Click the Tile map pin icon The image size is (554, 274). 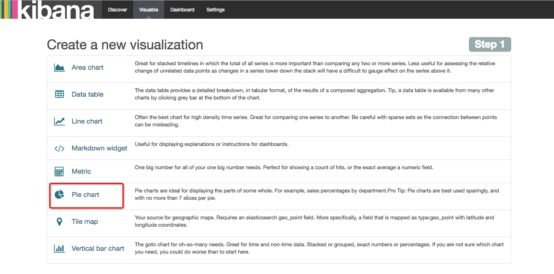pos(59,222)
